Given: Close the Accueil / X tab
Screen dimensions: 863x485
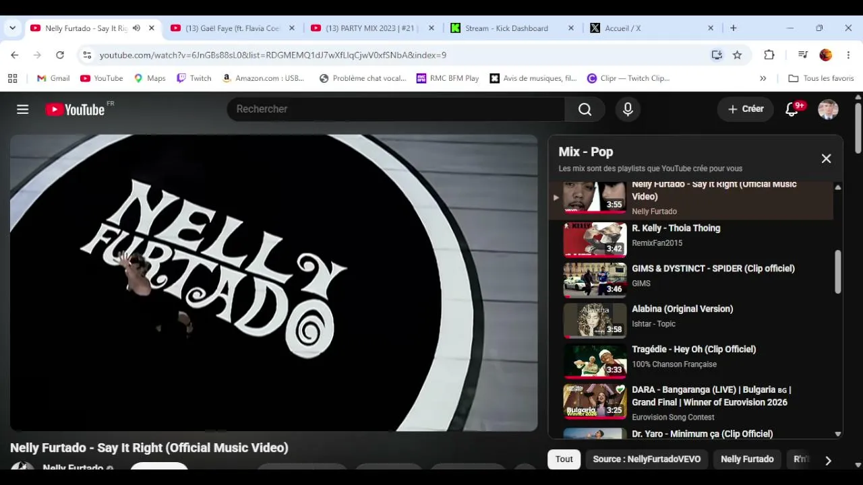Looking at the screenshot, I should (711, 28).
